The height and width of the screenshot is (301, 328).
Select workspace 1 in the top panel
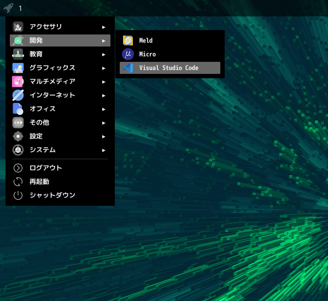(x=20, y=8)
